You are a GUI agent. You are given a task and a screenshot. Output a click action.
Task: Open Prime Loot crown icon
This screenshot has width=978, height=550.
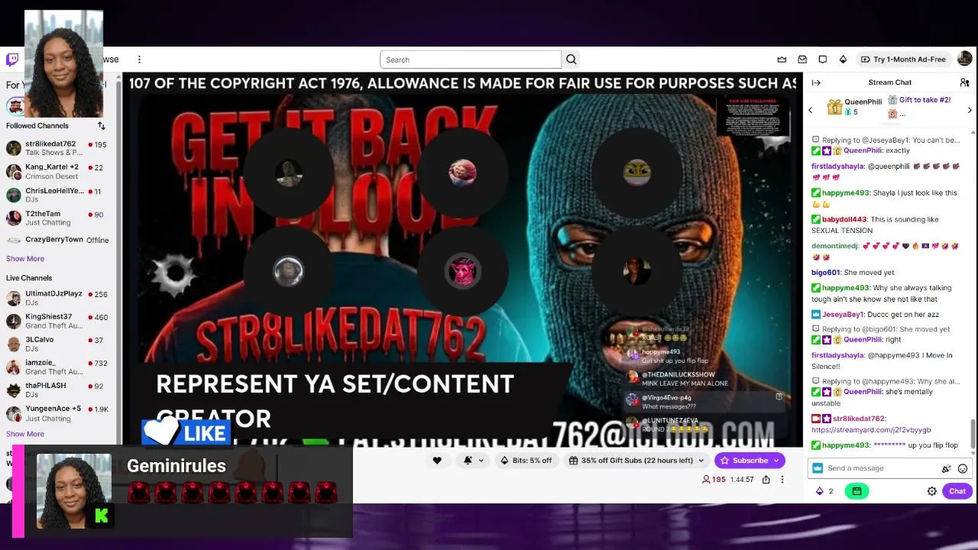(782, 60)
